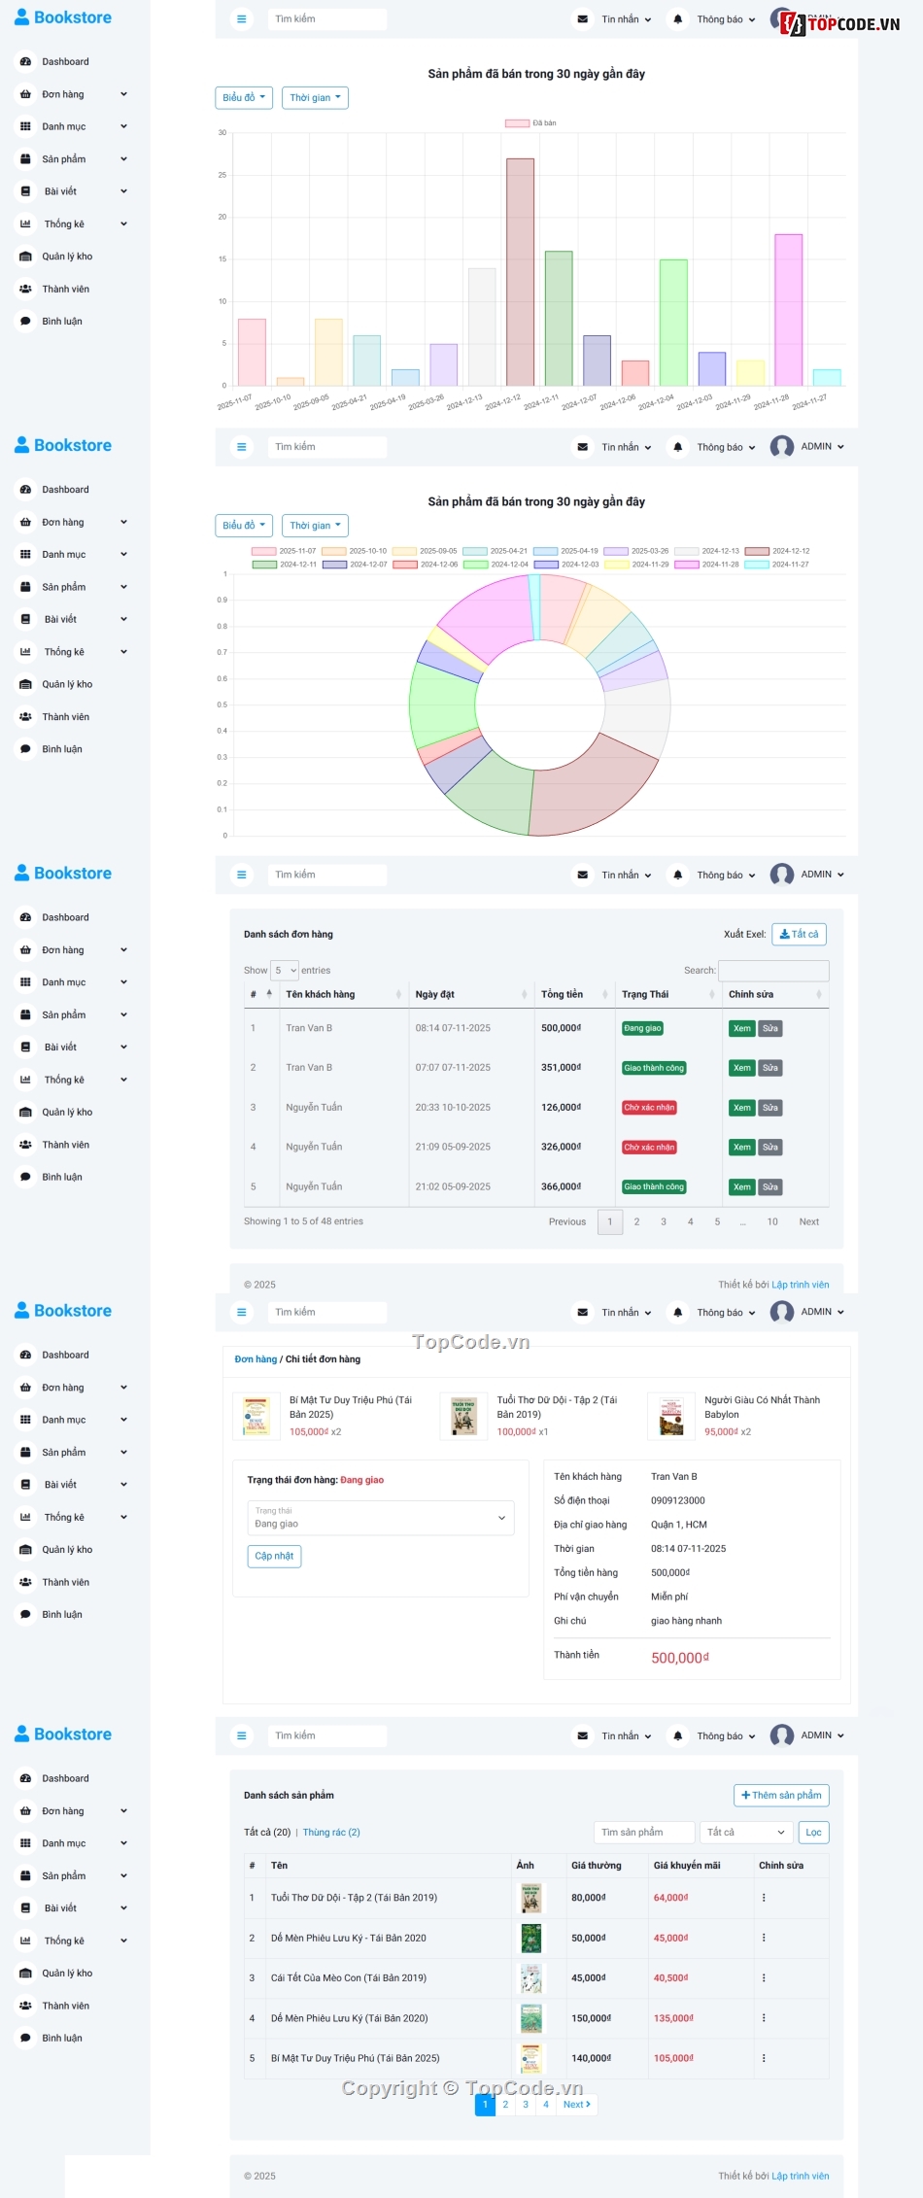This screenshot has width=923, height=2198.
Task: Click the 'Tìm sản phẩm' search field
Action: (x=643, y=1832)
